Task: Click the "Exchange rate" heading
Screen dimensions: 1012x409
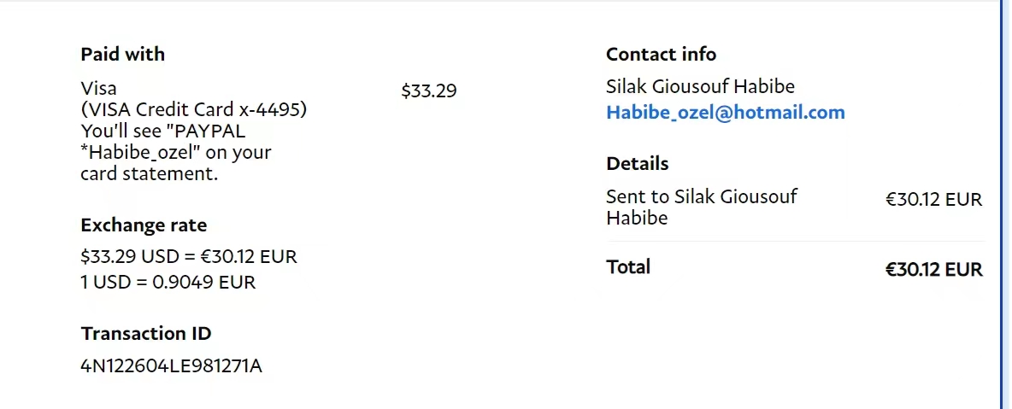Action: 144,225
